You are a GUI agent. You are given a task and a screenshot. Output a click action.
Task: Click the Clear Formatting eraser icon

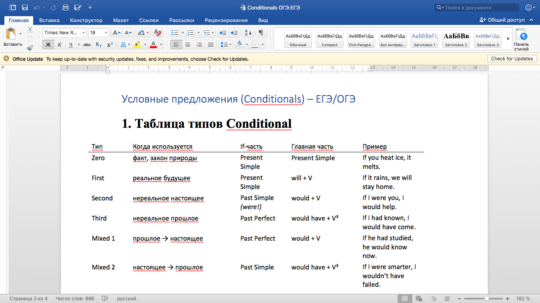pyautogui.click(x=157, y=33)
